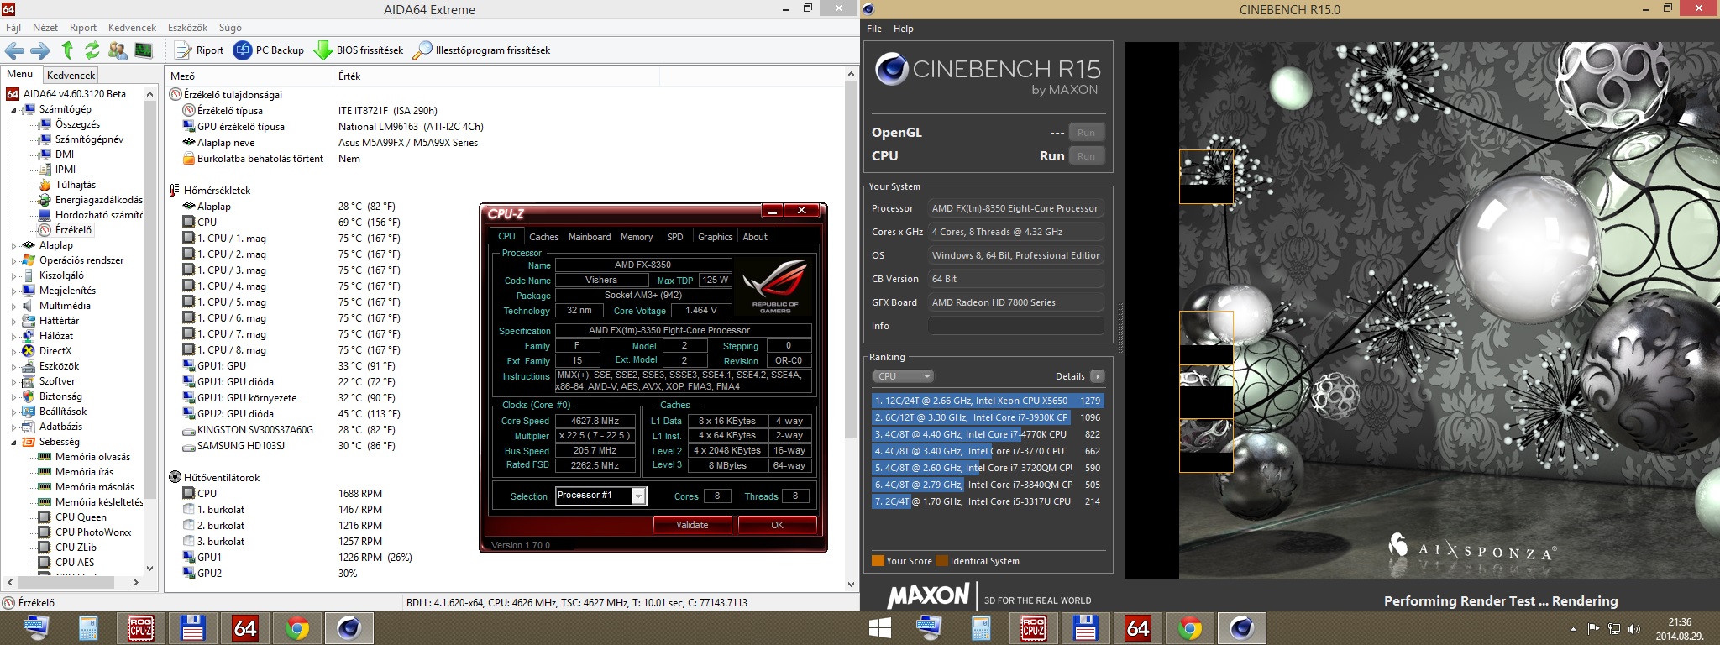Open the system stability monitor icon in AIDA64
This screenshot has width=1720, height=645.
[x=144, y=50]
